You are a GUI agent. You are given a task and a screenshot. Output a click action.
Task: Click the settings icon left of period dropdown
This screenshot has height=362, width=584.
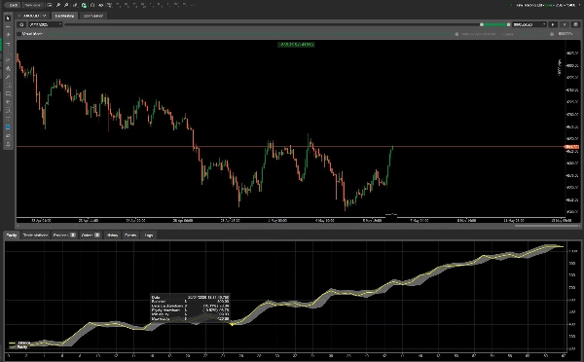(x=21, y=24)
